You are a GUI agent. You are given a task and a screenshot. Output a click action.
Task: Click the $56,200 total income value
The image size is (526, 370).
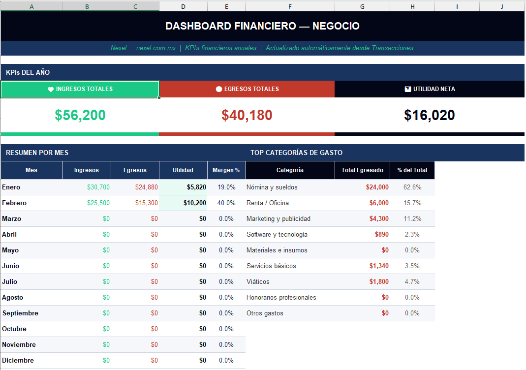click(80, 115)
